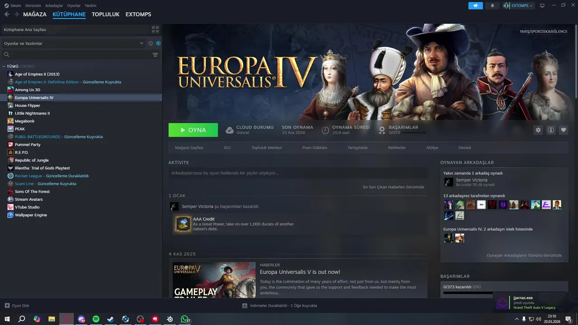
Task: Open Spotify from the taskbar
Action: tap(96, 319)
